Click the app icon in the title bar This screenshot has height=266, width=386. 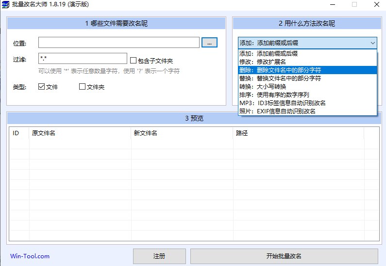click(5, 4)
